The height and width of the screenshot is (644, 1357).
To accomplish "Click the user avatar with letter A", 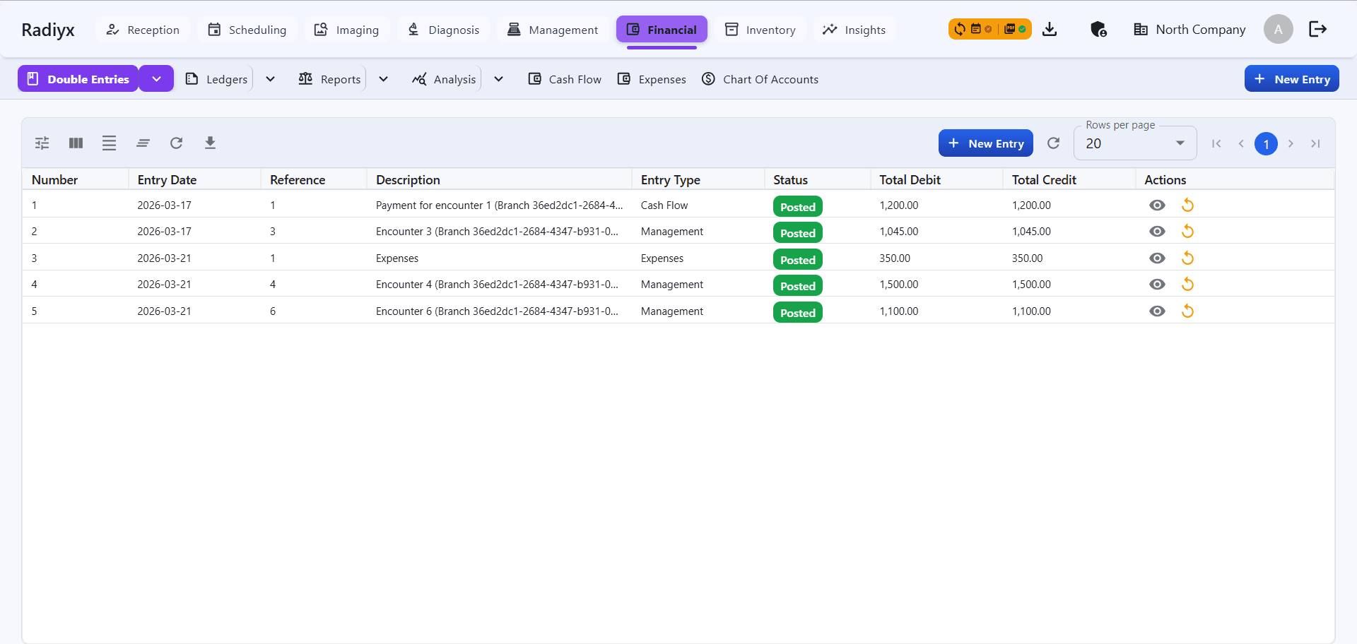I will coord(1278,29).
